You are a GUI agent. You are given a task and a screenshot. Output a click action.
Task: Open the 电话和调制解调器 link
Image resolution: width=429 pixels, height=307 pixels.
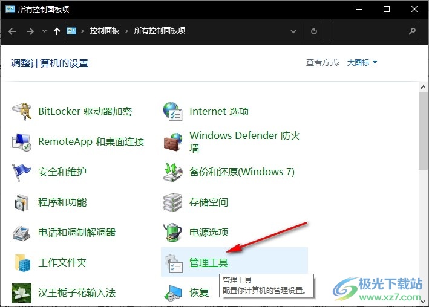(x=77, y=233)
